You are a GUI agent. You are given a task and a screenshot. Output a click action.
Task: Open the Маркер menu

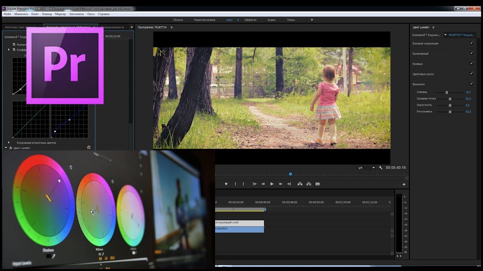60,14
